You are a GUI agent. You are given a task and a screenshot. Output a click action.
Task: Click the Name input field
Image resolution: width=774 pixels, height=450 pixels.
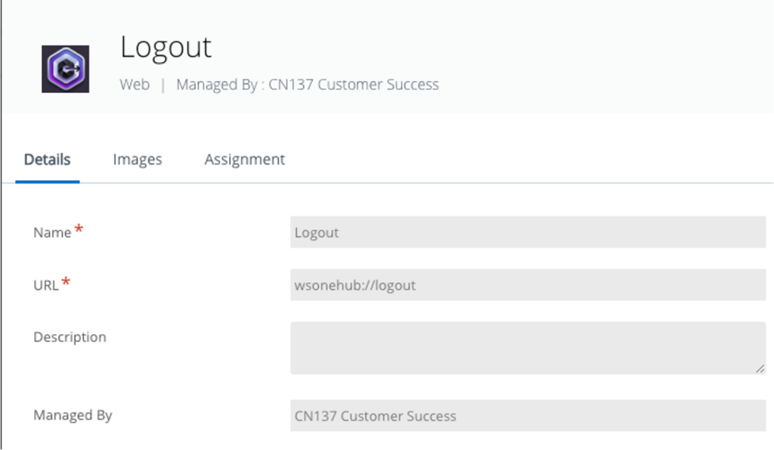pos(528,232)
